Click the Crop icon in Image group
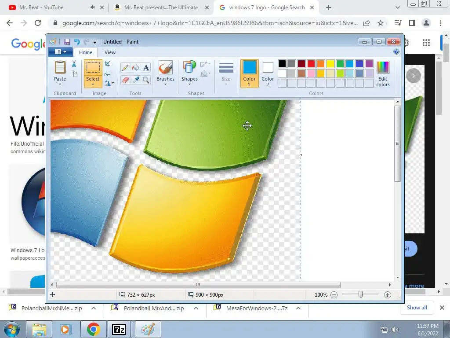This screenshot has height=338, width=450. [108, 64]
